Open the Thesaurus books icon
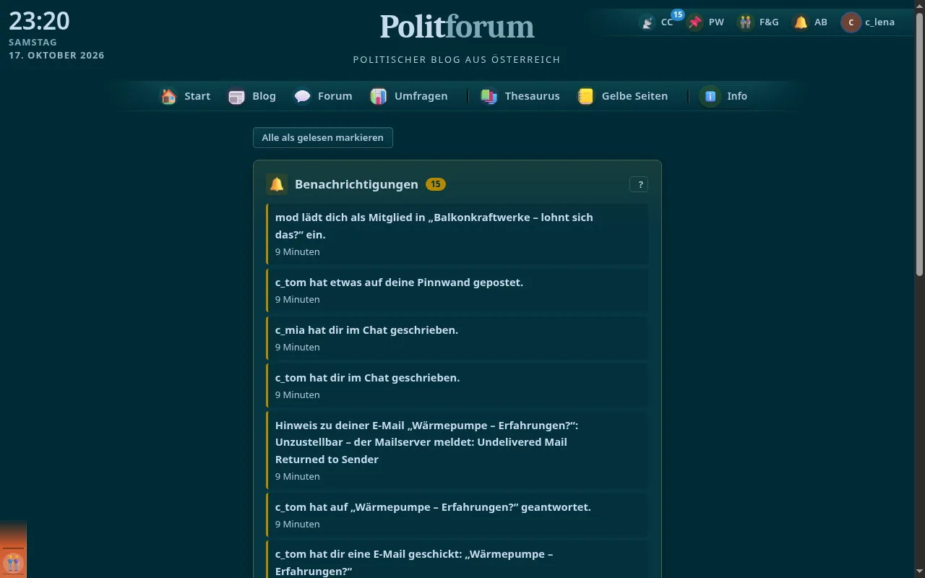The image size is (925, 578). point(489,96)
